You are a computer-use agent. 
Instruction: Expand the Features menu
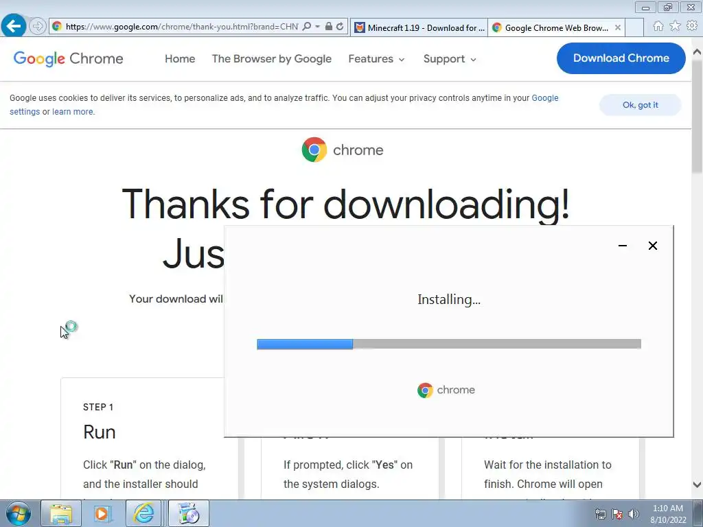coord(377,59)
